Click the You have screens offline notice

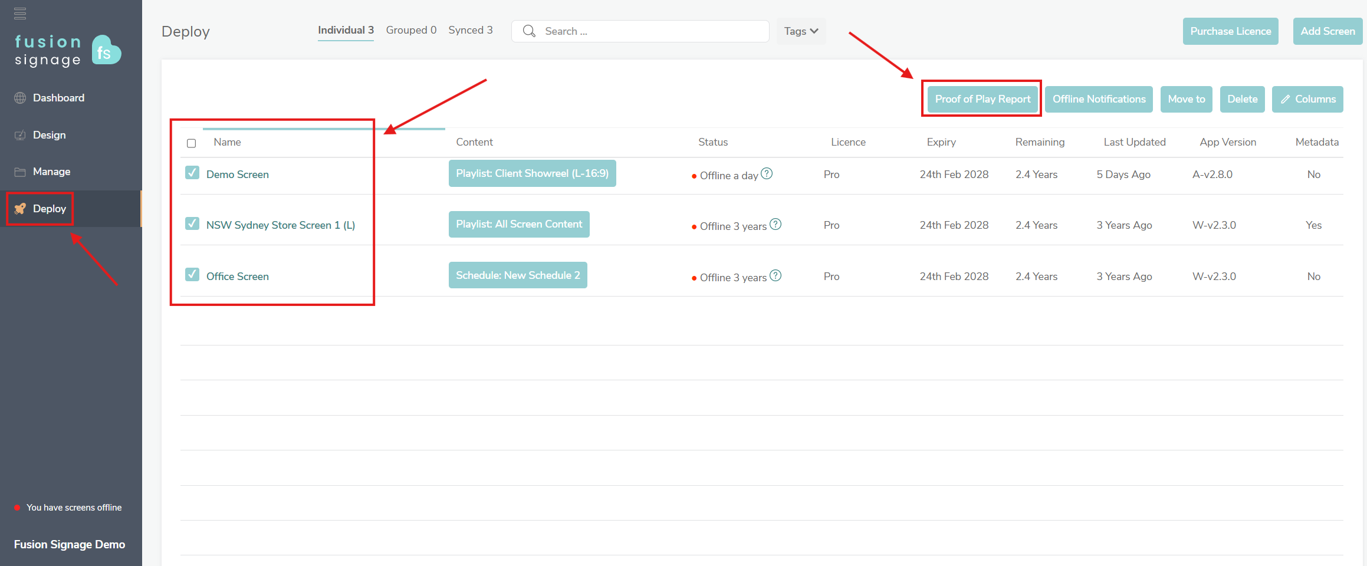point(74,508)
